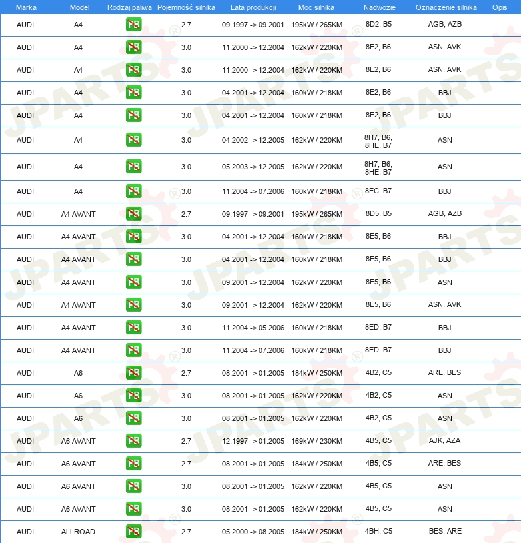This screenshot has height=543, width=521.
Task: Click fuel icon in A6 AVANT AJK, AZA row
Action: click(x=133, y=441)
